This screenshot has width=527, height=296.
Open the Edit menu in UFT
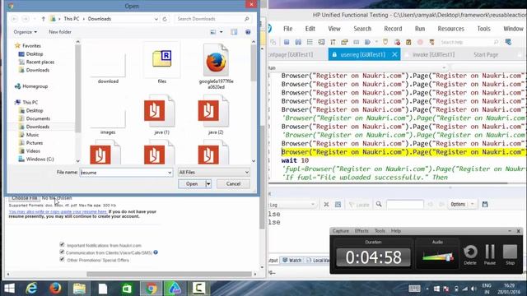click(x=310, y=29)
